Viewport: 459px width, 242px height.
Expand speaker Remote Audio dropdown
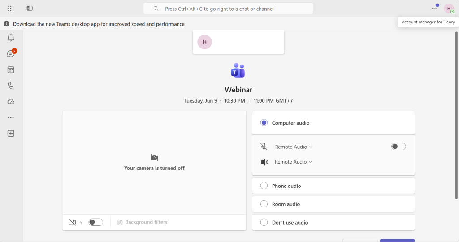(x=293, y=162)
